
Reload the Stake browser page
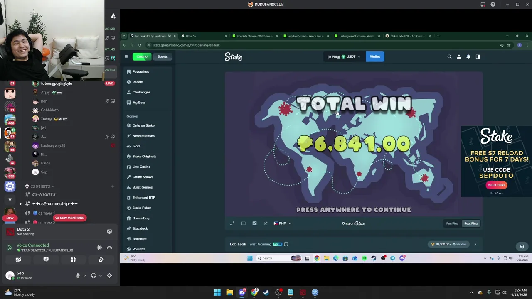point(140,45)
